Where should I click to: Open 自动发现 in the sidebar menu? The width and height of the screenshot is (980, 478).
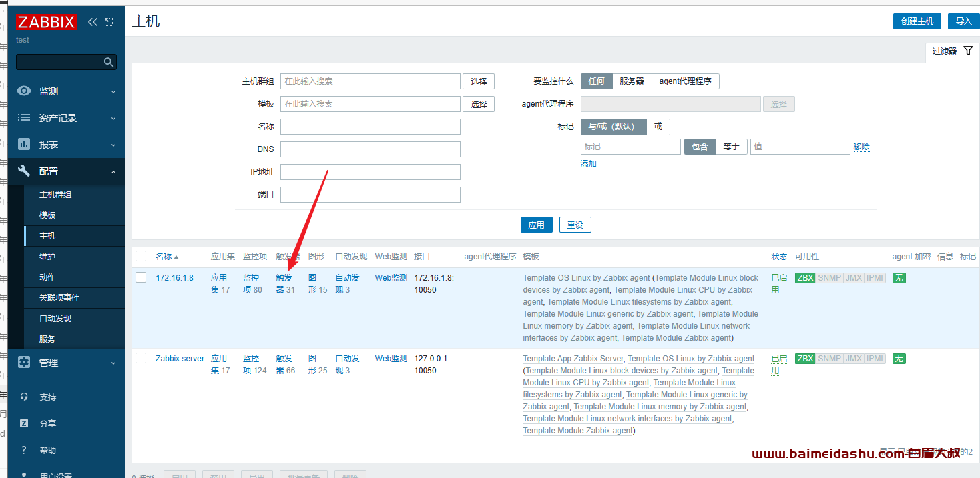coord(74,319)
